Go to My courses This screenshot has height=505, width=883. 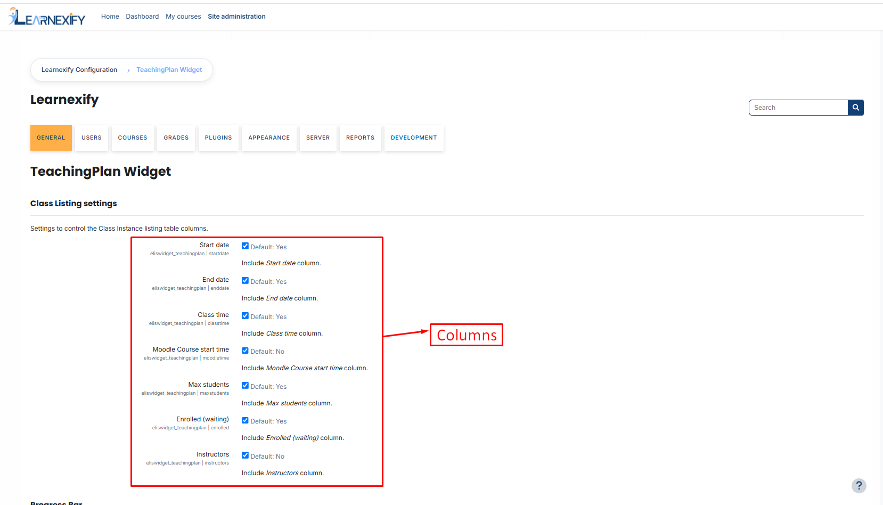pos(183,17)
